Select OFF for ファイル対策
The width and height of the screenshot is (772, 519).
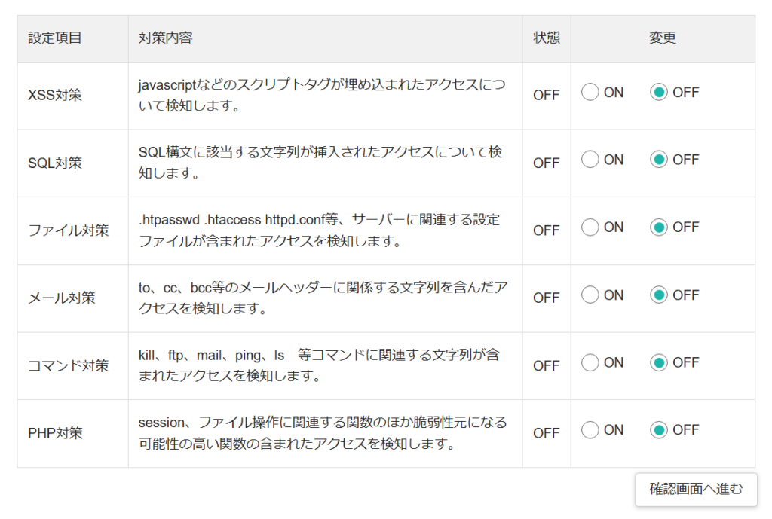659,227
